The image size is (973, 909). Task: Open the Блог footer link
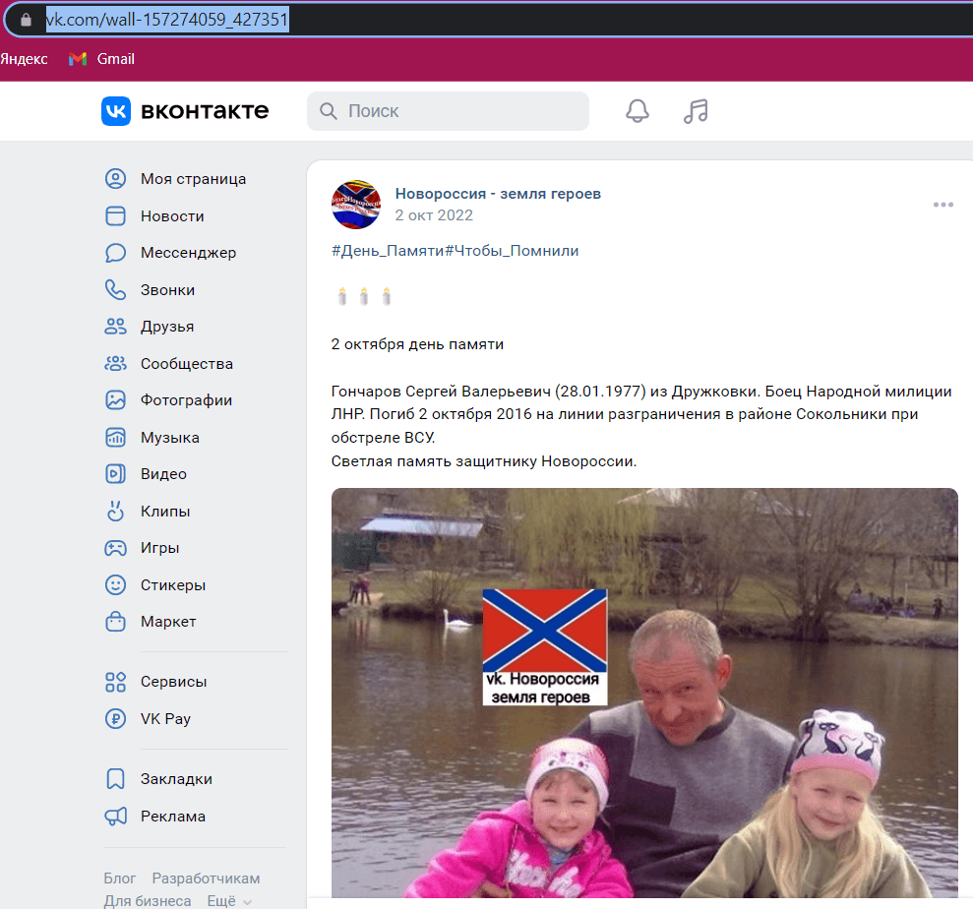(x=119, y=879)
